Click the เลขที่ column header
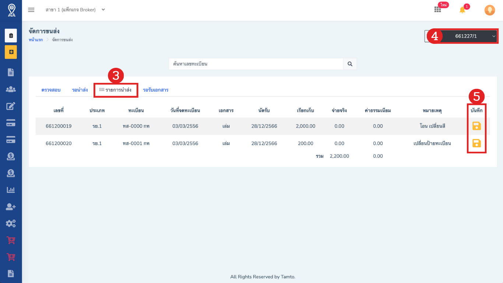 pos(59,111)
